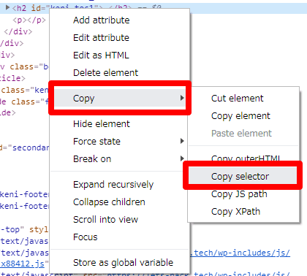Choose Add attribute from context menu
The height and width of the screenshot is (276, 307).
119,20
